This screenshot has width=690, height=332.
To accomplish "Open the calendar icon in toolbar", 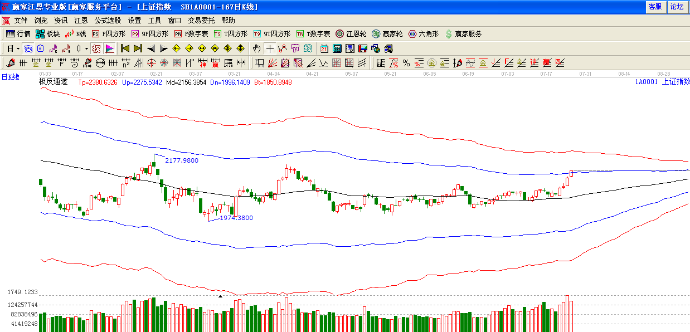I will pos(323,48).
